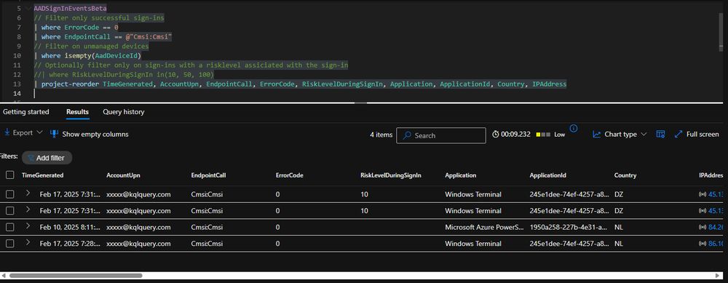
Task: Click the ErrorCode column header
Action: click(289, 175)
